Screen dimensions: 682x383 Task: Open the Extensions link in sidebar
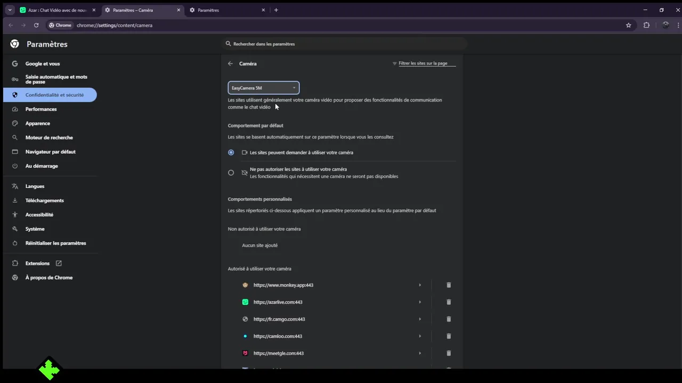click(x=37, y=263)
